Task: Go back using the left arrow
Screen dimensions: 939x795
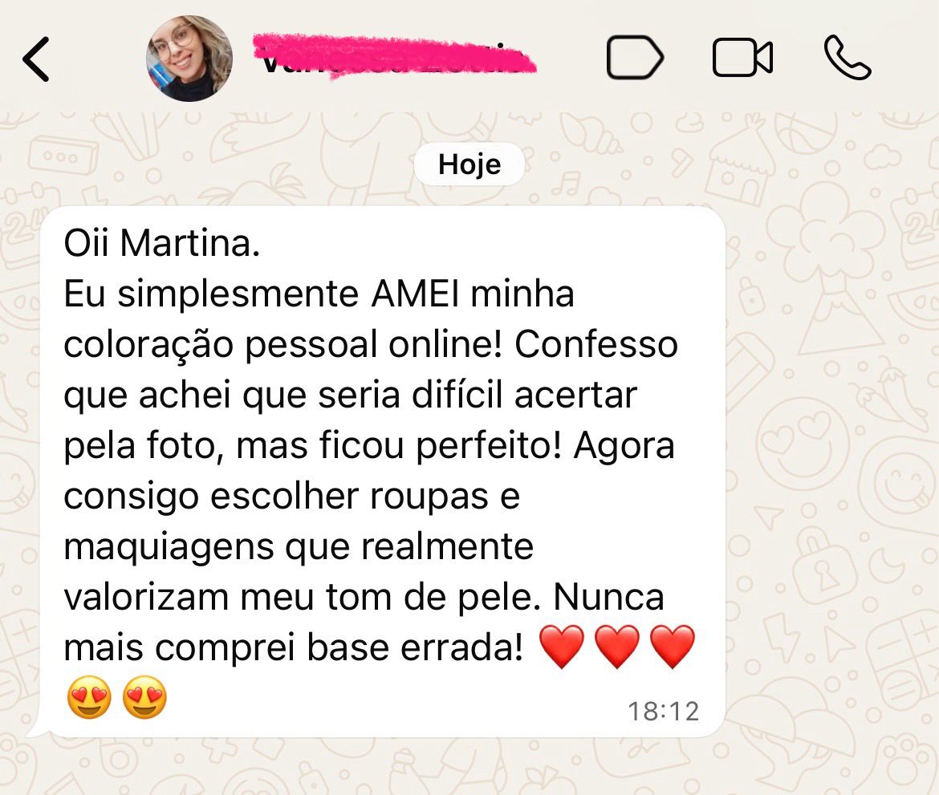Action: pos(36,59)
